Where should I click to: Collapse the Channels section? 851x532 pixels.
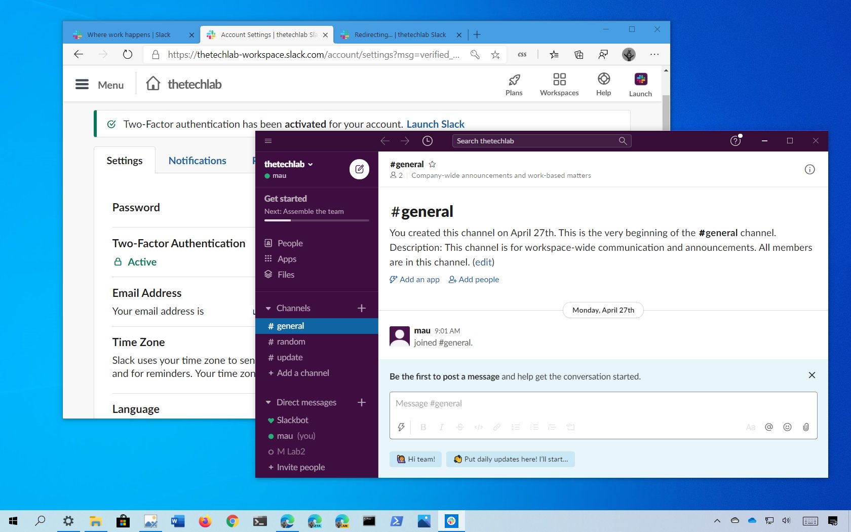[268, 308]
